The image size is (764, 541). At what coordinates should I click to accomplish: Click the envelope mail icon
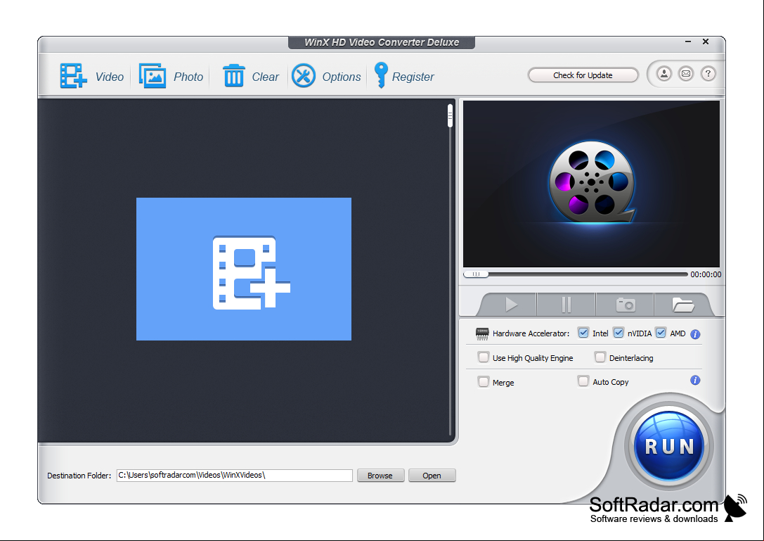[685, 74]
